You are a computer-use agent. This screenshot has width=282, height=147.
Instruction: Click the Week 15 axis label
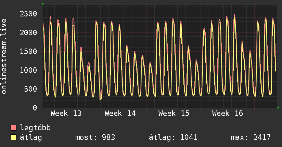click(x=174, y=113)
